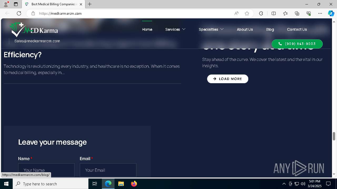This screenshot has width=337, height=189.
Task: View site information lock icon
Action: tap(33, 13)
